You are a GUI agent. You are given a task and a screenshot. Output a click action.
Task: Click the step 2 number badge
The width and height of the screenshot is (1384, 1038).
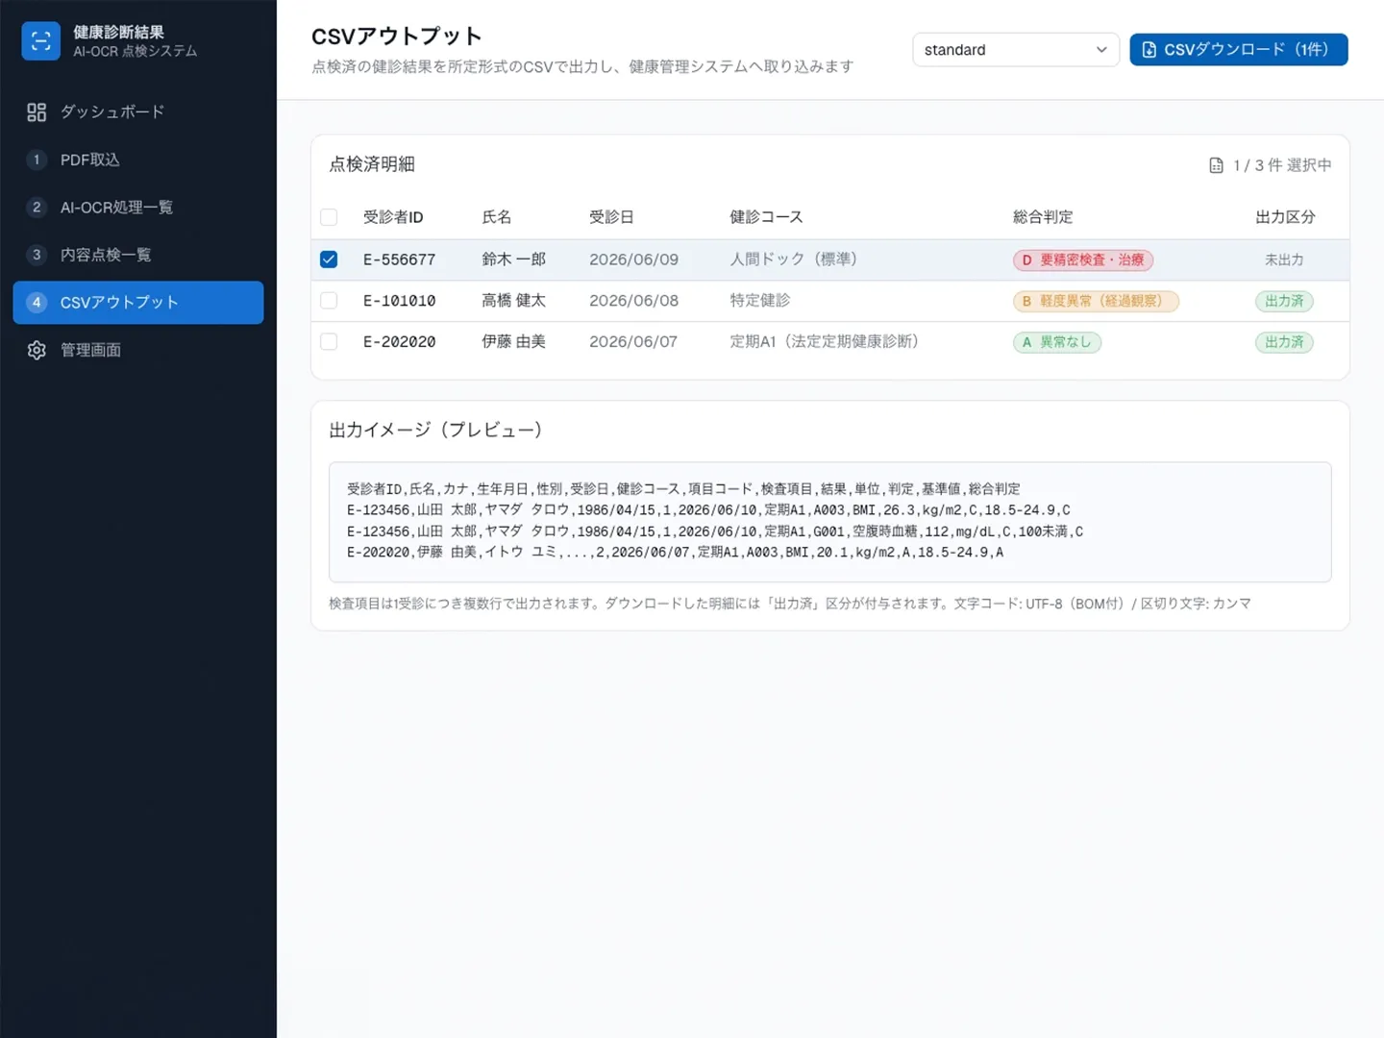(37, 207)
